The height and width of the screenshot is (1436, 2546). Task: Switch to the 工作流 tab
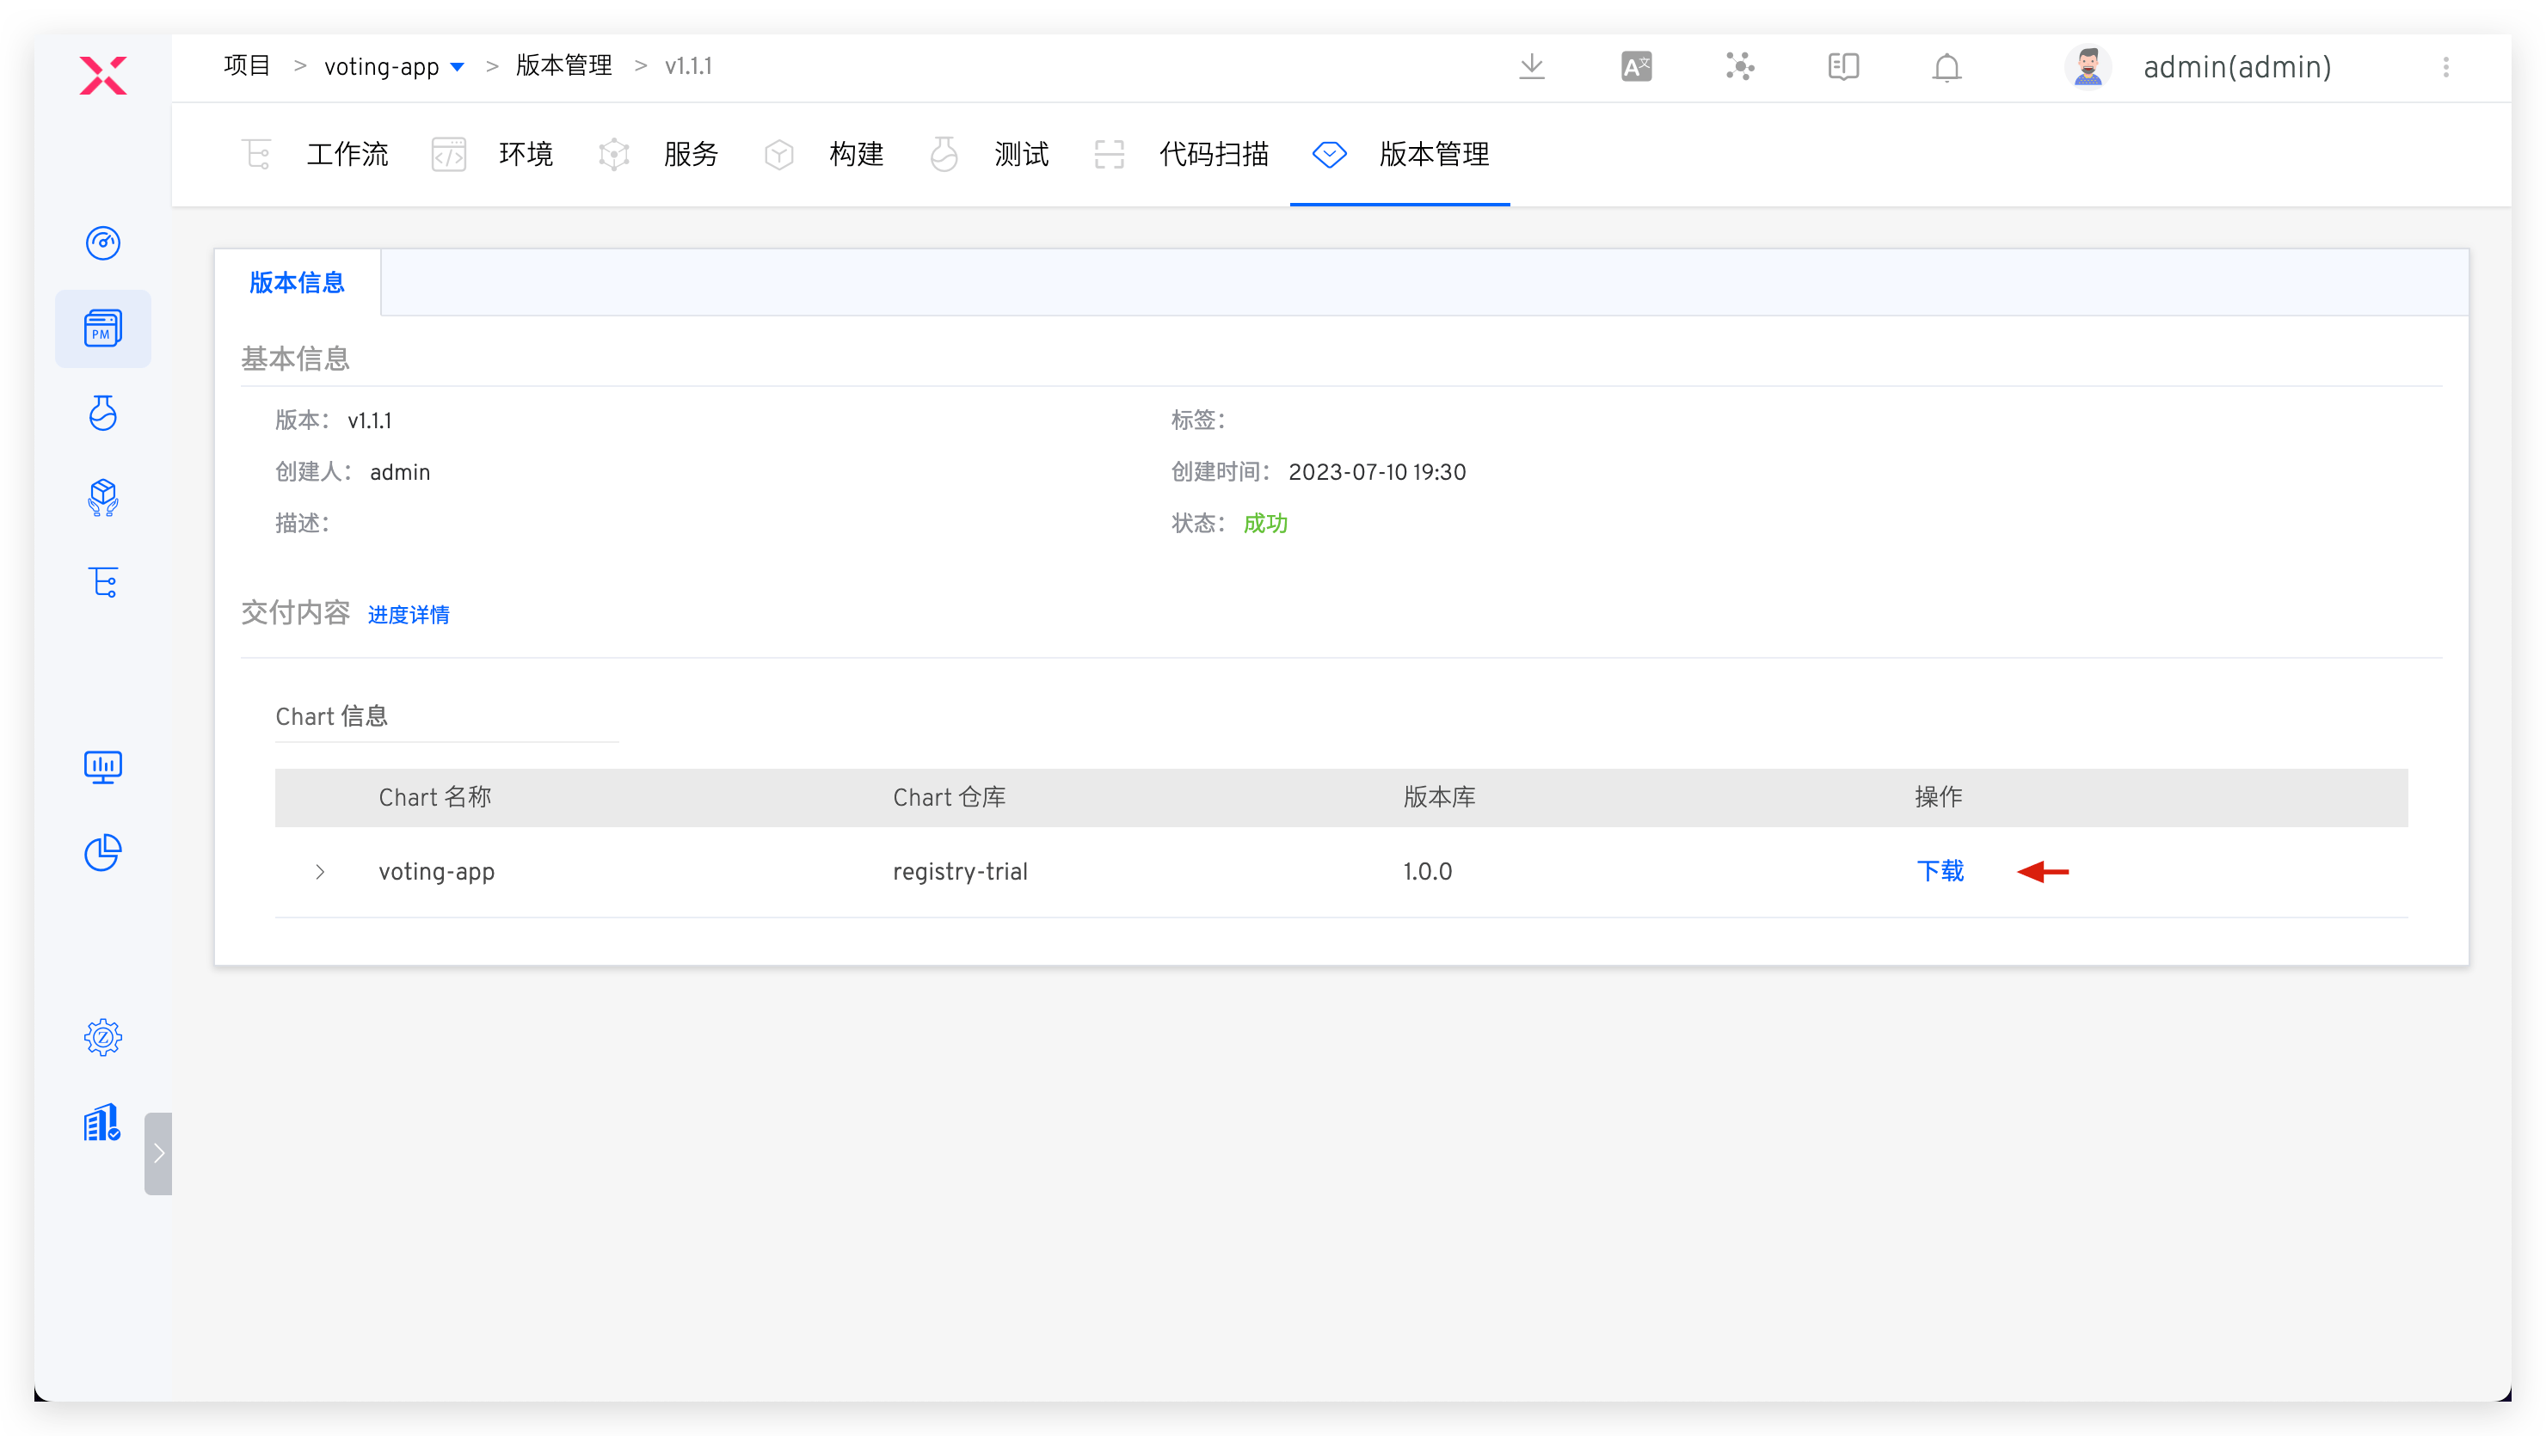click(x=347, y=154)
